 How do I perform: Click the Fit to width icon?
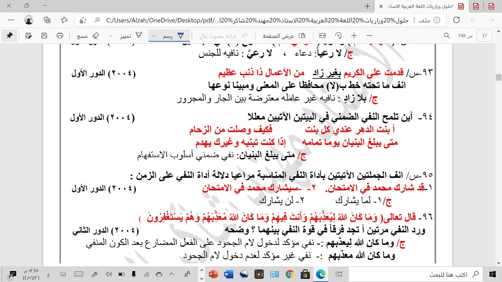tap(322, 36)
